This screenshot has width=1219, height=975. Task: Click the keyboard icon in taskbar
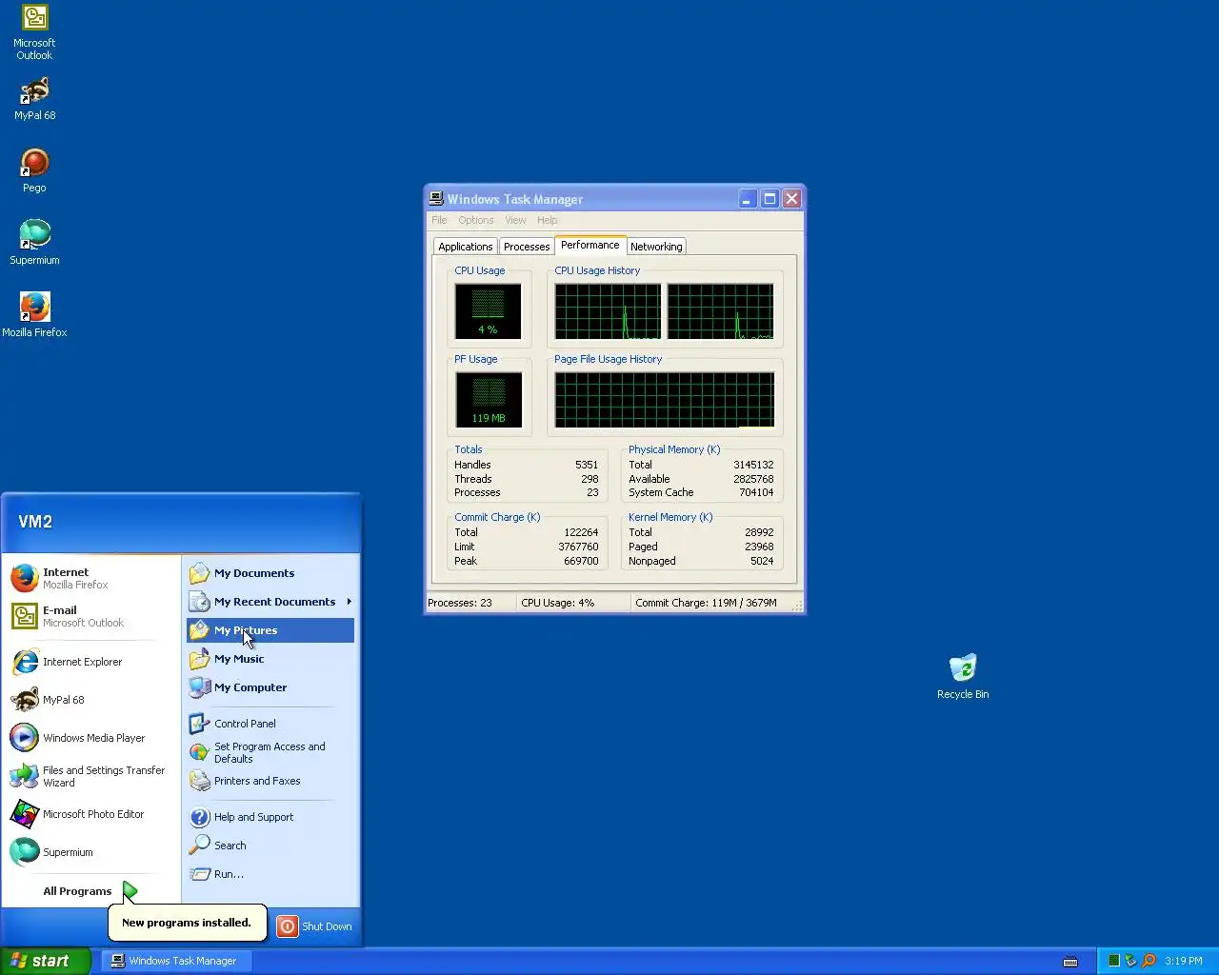(1070, 961)
